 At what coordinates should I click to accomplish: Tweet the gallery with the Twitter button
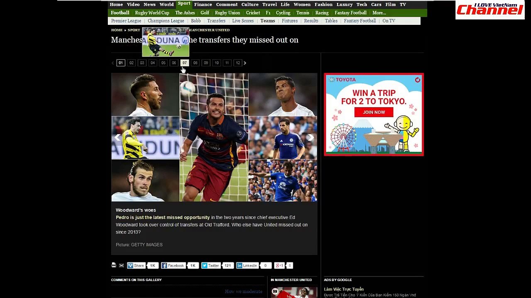[x=210, y=266]
